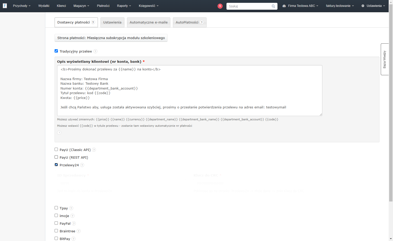
Task: Expand the Księgowość dropdown
Action: pyautogui.click(x=149, y=6)
